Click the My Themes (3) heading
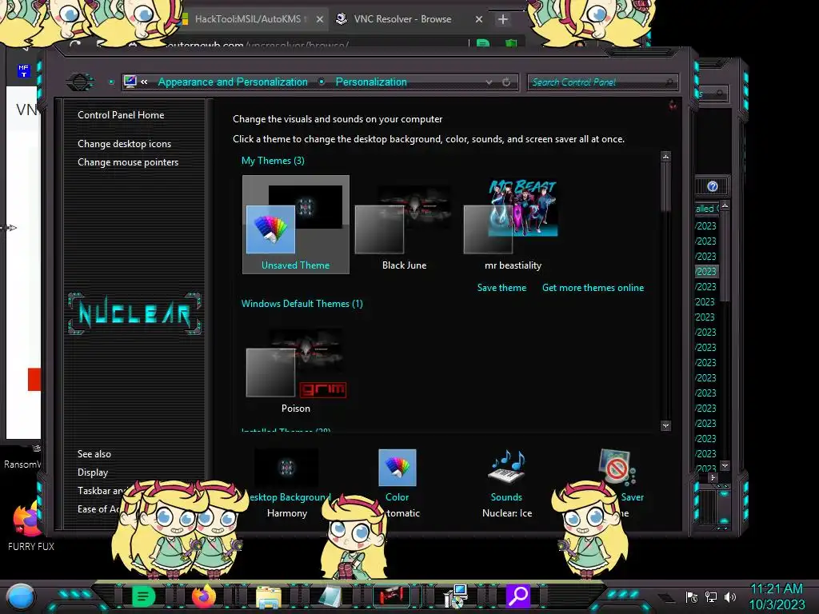This screenshot has height=614, width=819. click(x=273, y=160)
